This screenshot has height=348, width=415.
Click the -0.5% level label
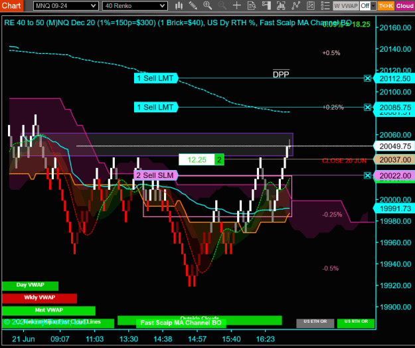(x=330, y=268)
